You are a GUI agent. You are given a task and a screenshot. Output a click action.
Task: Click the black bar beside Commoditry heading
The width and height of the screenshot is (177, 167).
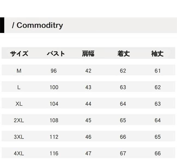click(x=2, y=25)
